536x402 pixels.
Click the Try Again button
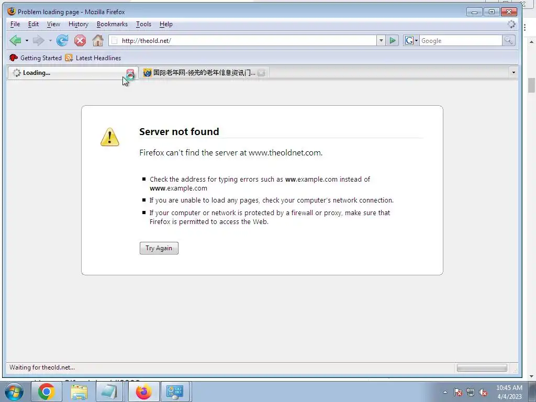(x=159, y=248)
